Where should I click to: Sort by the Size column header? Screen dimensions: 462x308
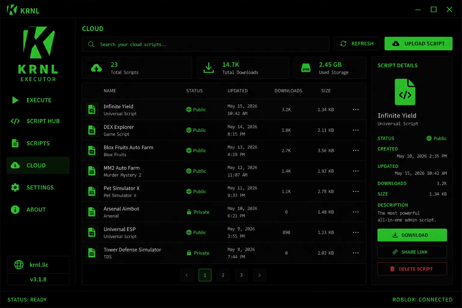[x=326, y=91]
